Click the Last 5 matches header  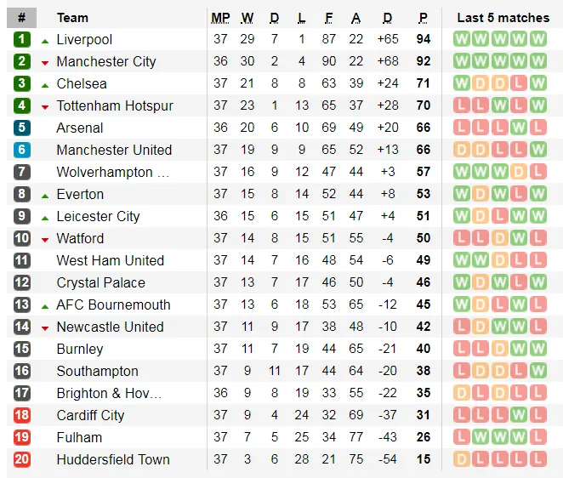tap(503, 17)
